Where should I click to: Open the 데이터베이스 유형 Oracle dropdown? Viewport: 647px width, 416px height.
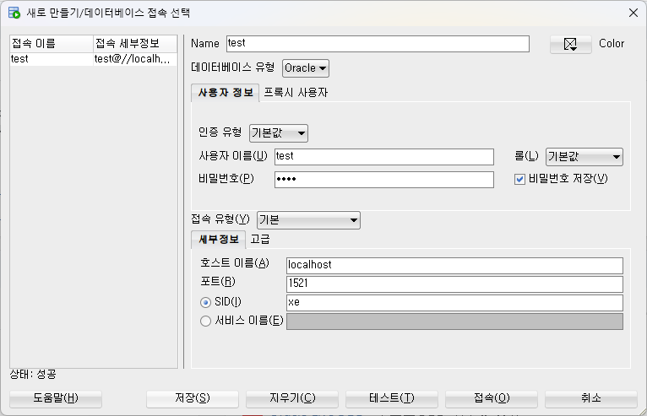tap(306, 68)
